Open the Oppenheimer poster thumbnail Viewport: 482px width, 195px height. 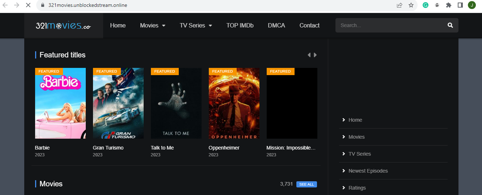234,103
